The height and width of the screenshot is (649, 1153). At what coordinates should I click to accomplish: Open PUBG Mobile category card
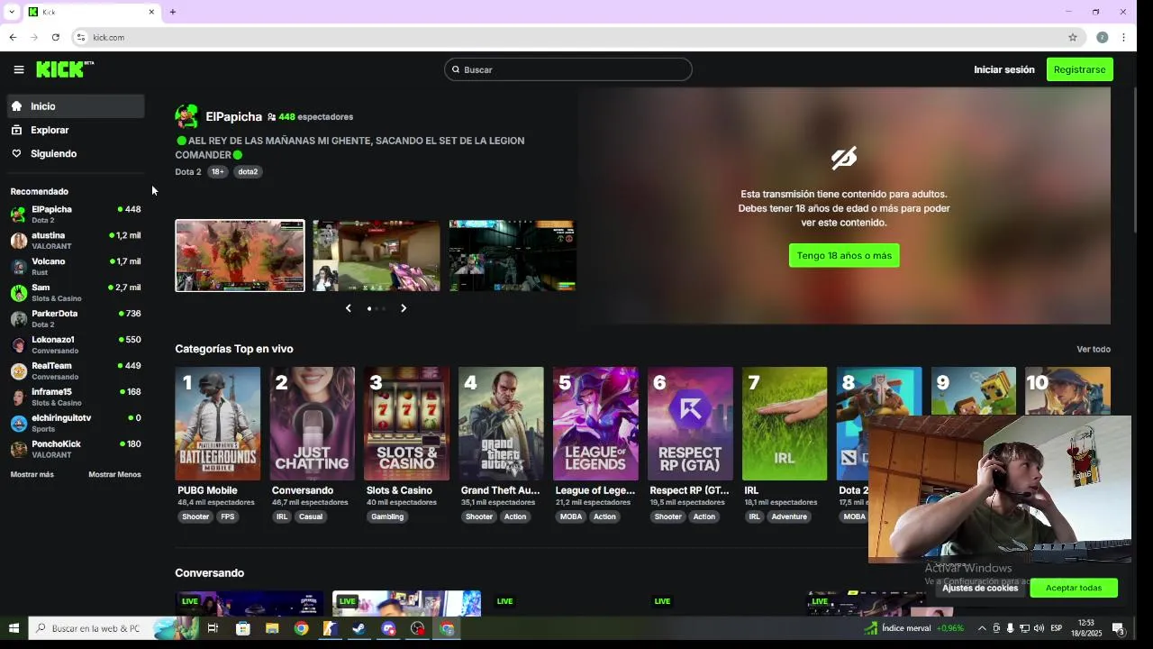pyautogui.click(x=217, y=424)
